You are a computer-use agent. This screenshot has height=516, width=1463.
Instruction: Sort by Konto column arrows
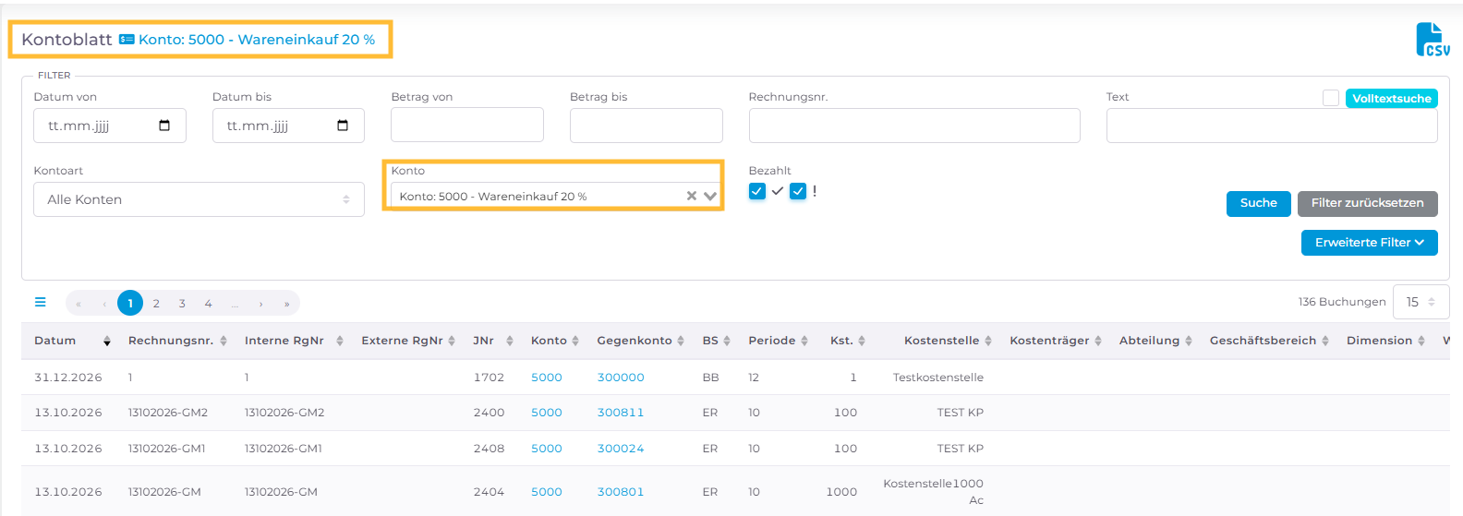click(575, 341)
